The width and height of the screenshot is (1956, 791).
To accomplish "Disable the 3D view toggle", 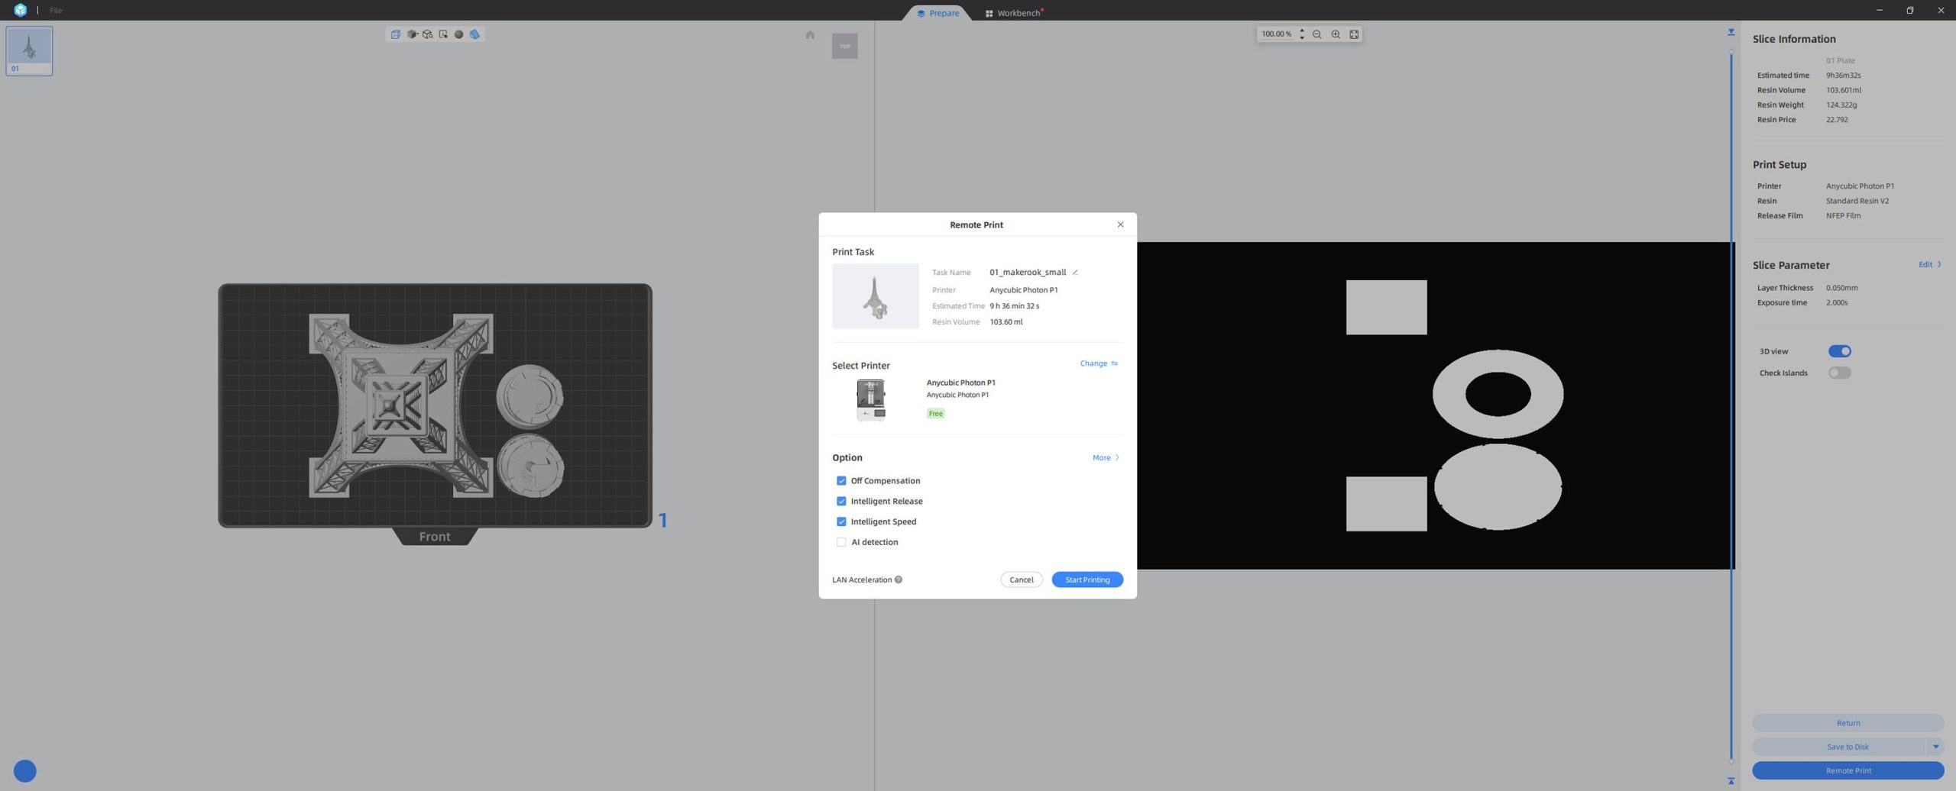I will 1839,351.
